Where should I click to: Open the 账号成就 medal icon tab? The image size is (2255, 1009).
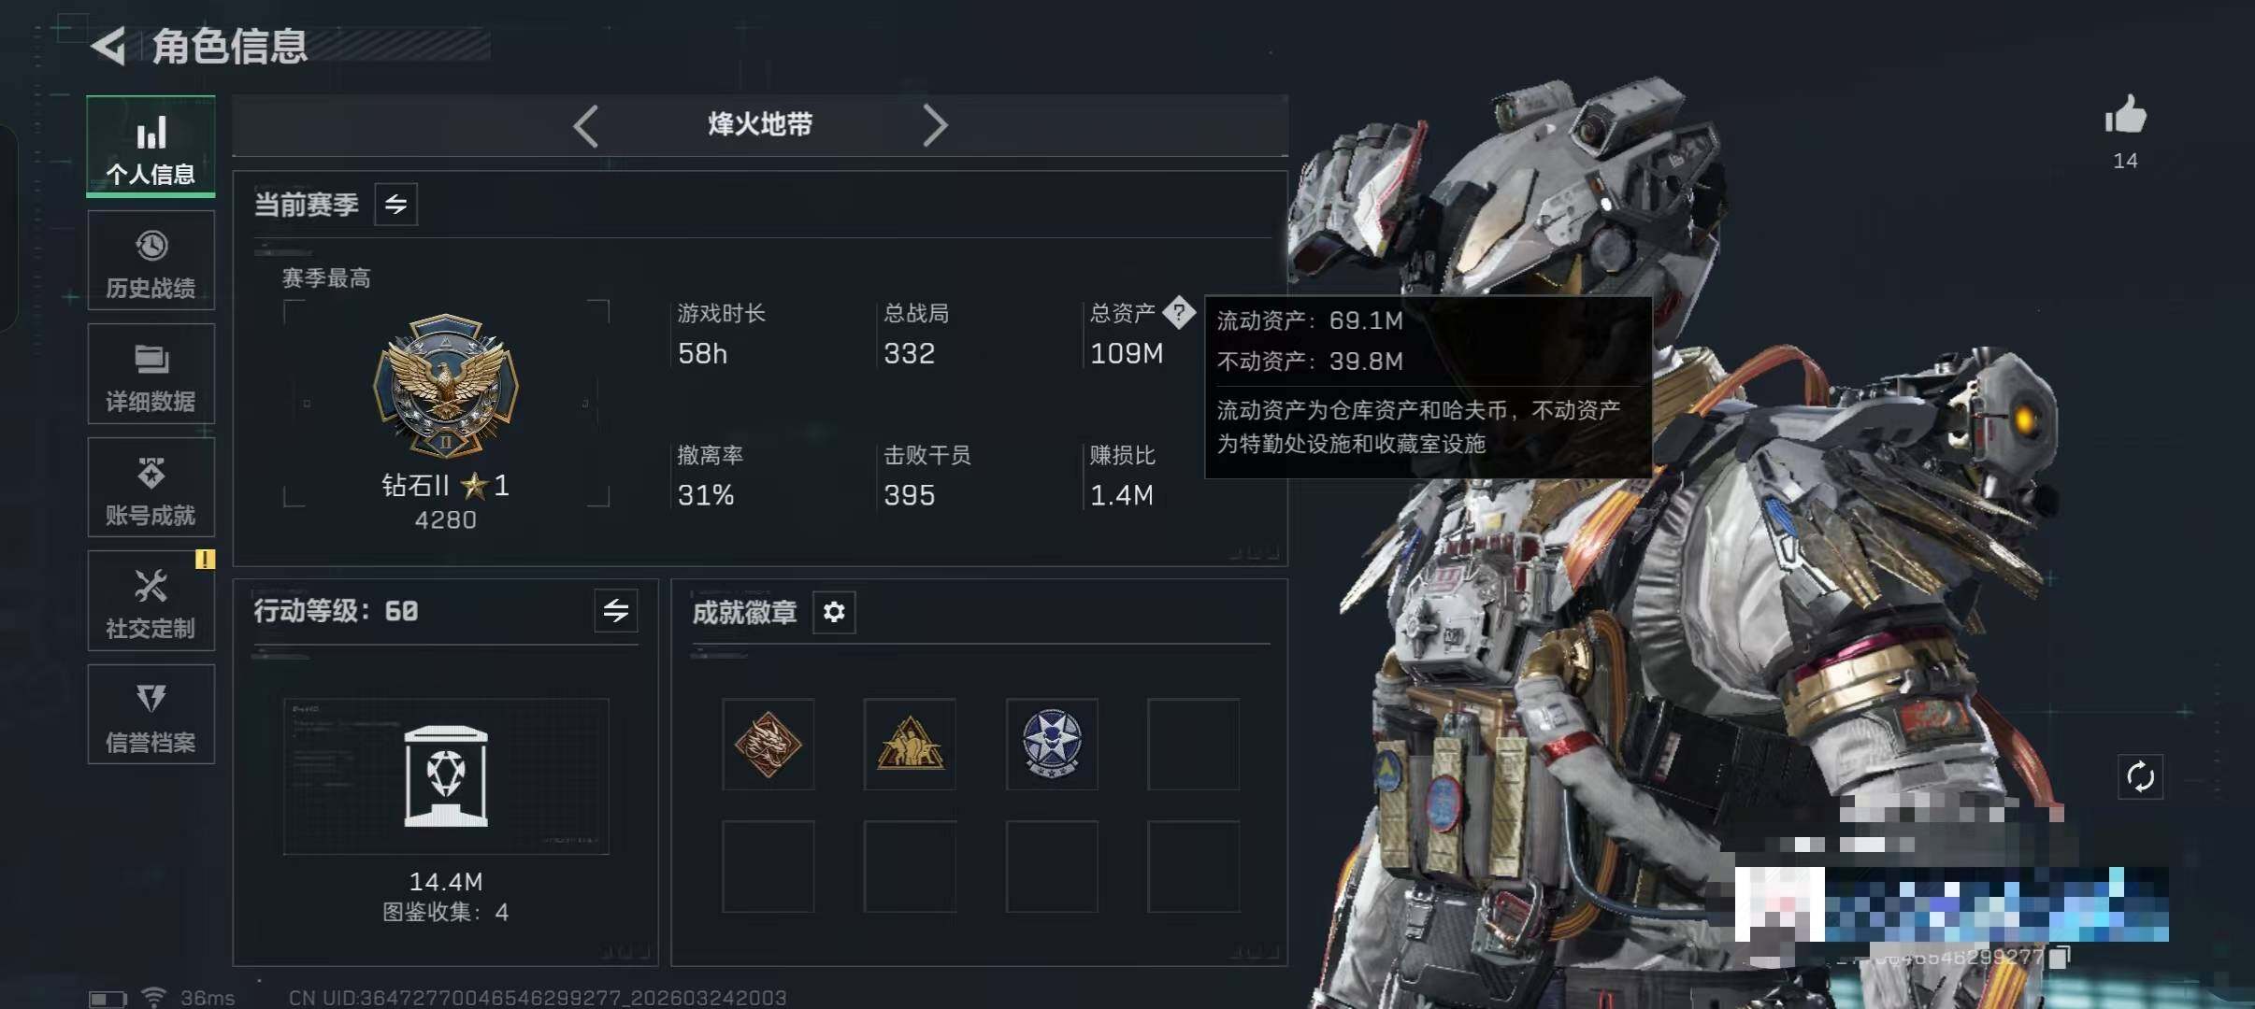pos(151,487)
